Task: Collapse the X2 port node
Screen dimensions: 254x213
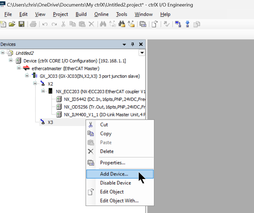Action: [x=35, y=83]
